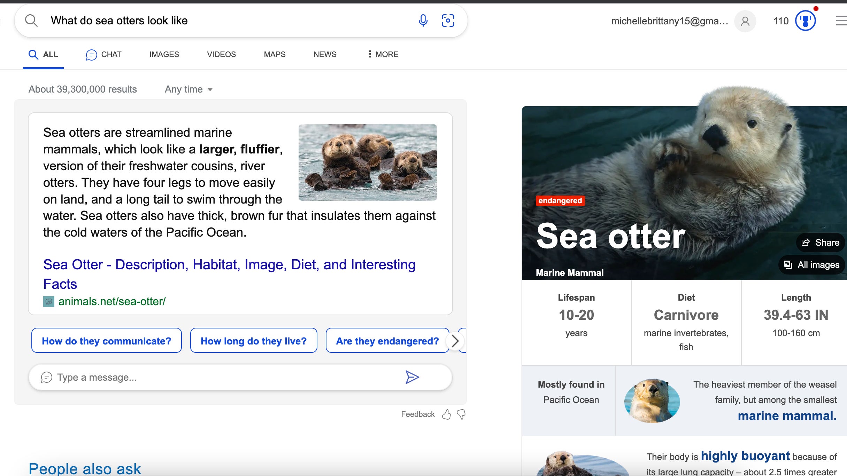This screenshot has height=476, width=847.
Task: Switch to the IMAGES tab
Action: tap(164, 54)
